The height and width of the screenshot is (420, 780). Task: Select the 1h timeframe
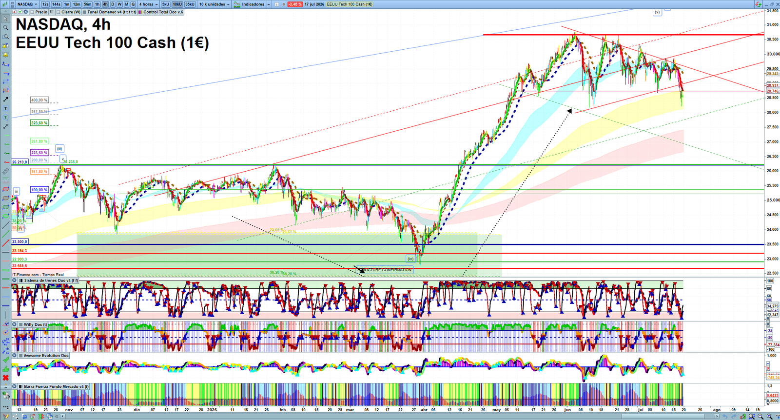[97, 4]
